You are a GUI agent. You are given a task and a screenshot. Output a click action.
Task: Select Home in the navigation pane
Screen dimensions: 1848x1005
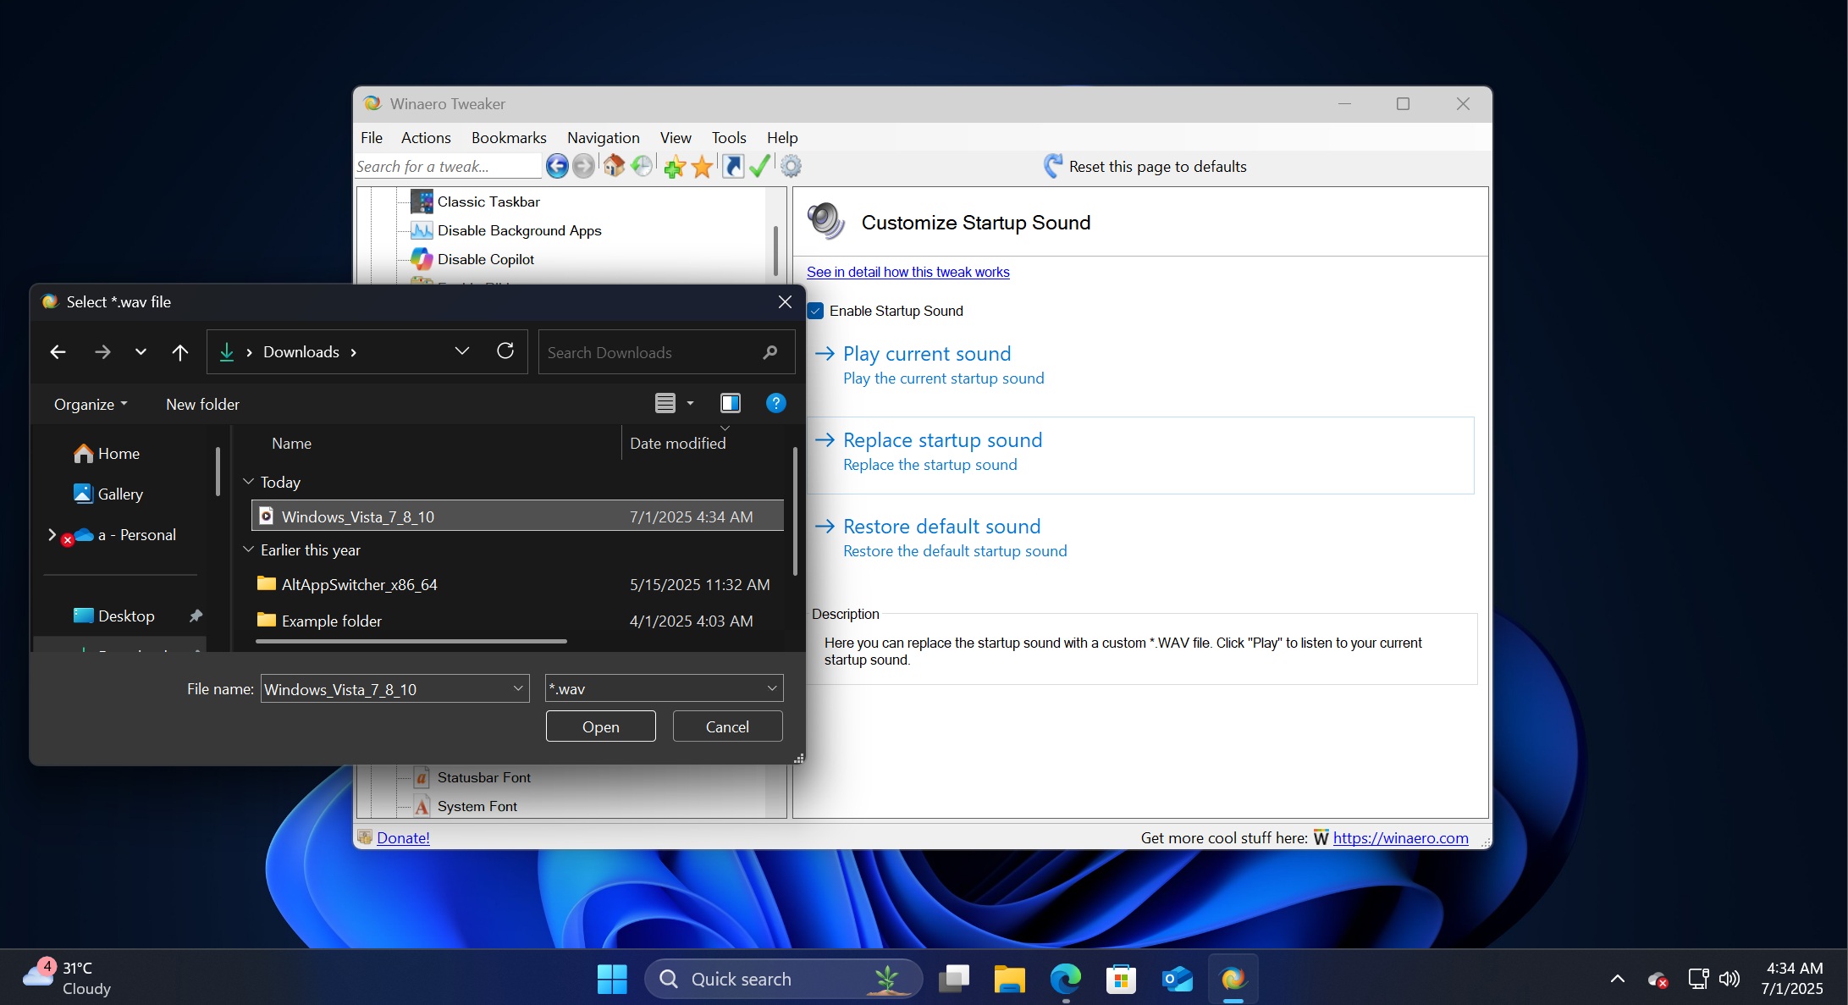119,454
